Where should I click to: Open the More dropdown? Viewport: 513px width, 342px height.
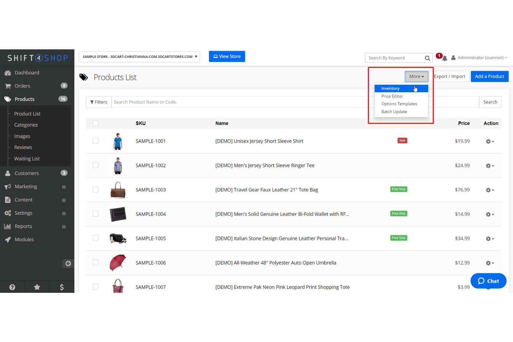[x=416, y=76]
